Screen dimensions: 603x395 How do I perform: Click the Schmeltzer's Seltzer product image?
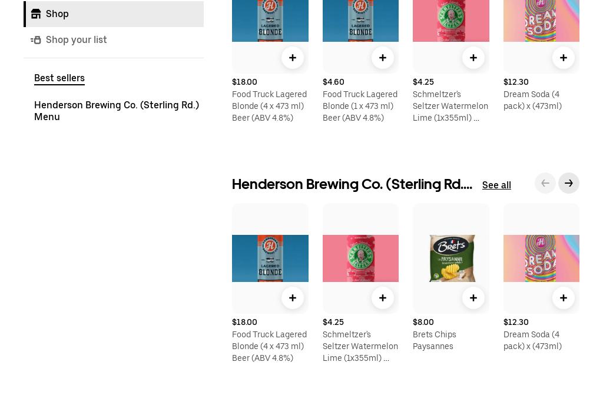click(x=360, y=258)
